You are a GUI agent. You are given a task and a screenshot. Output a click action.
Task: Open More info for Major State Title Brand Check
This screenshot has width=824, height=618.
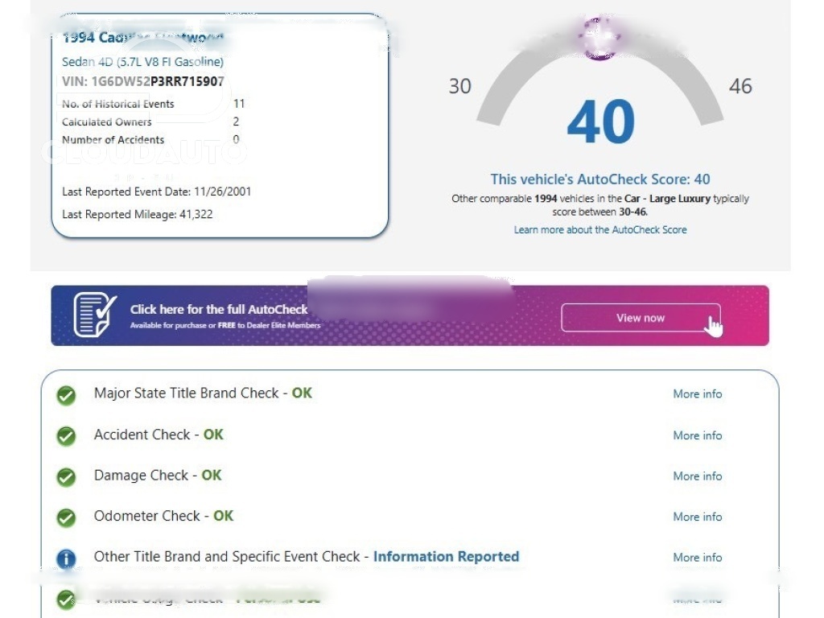click(x=697, y=394)
